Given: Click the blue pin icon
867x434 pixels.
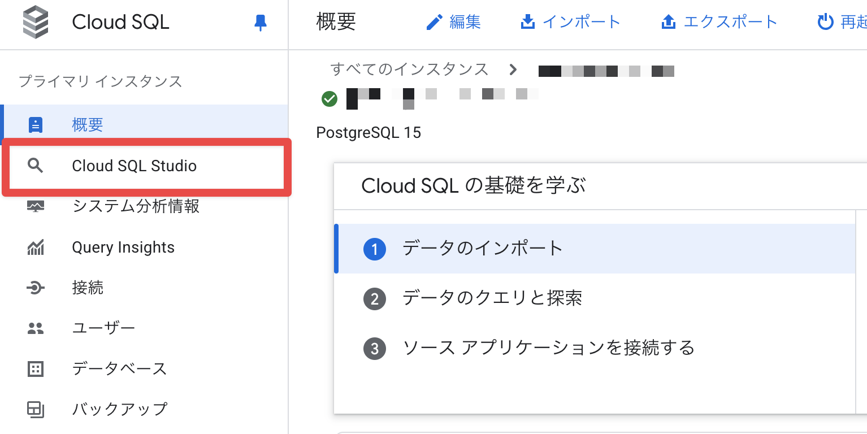Looking at the screenshot, I should click(261, 23).
